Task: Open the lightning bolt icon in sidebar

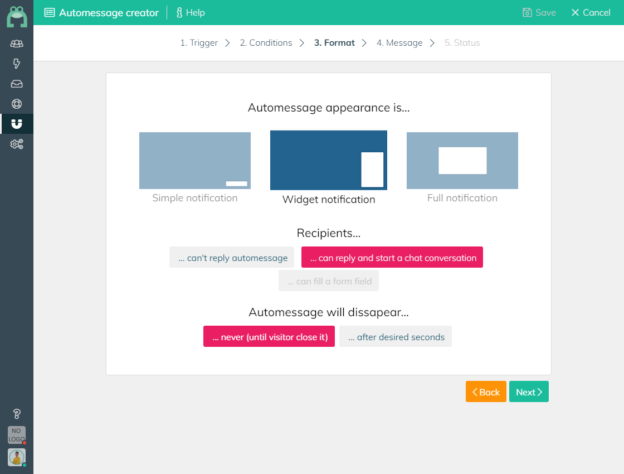Action: [x=17, y=64]
